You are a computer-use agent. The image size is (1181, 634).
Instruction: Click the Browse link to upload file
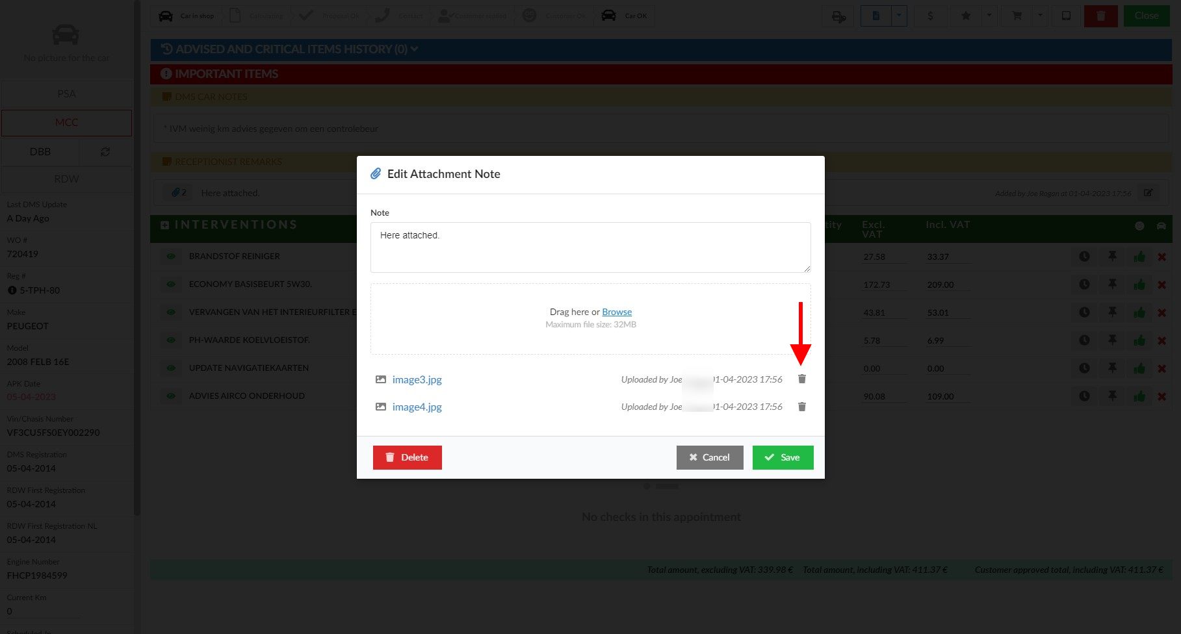[x=616, y=312]
